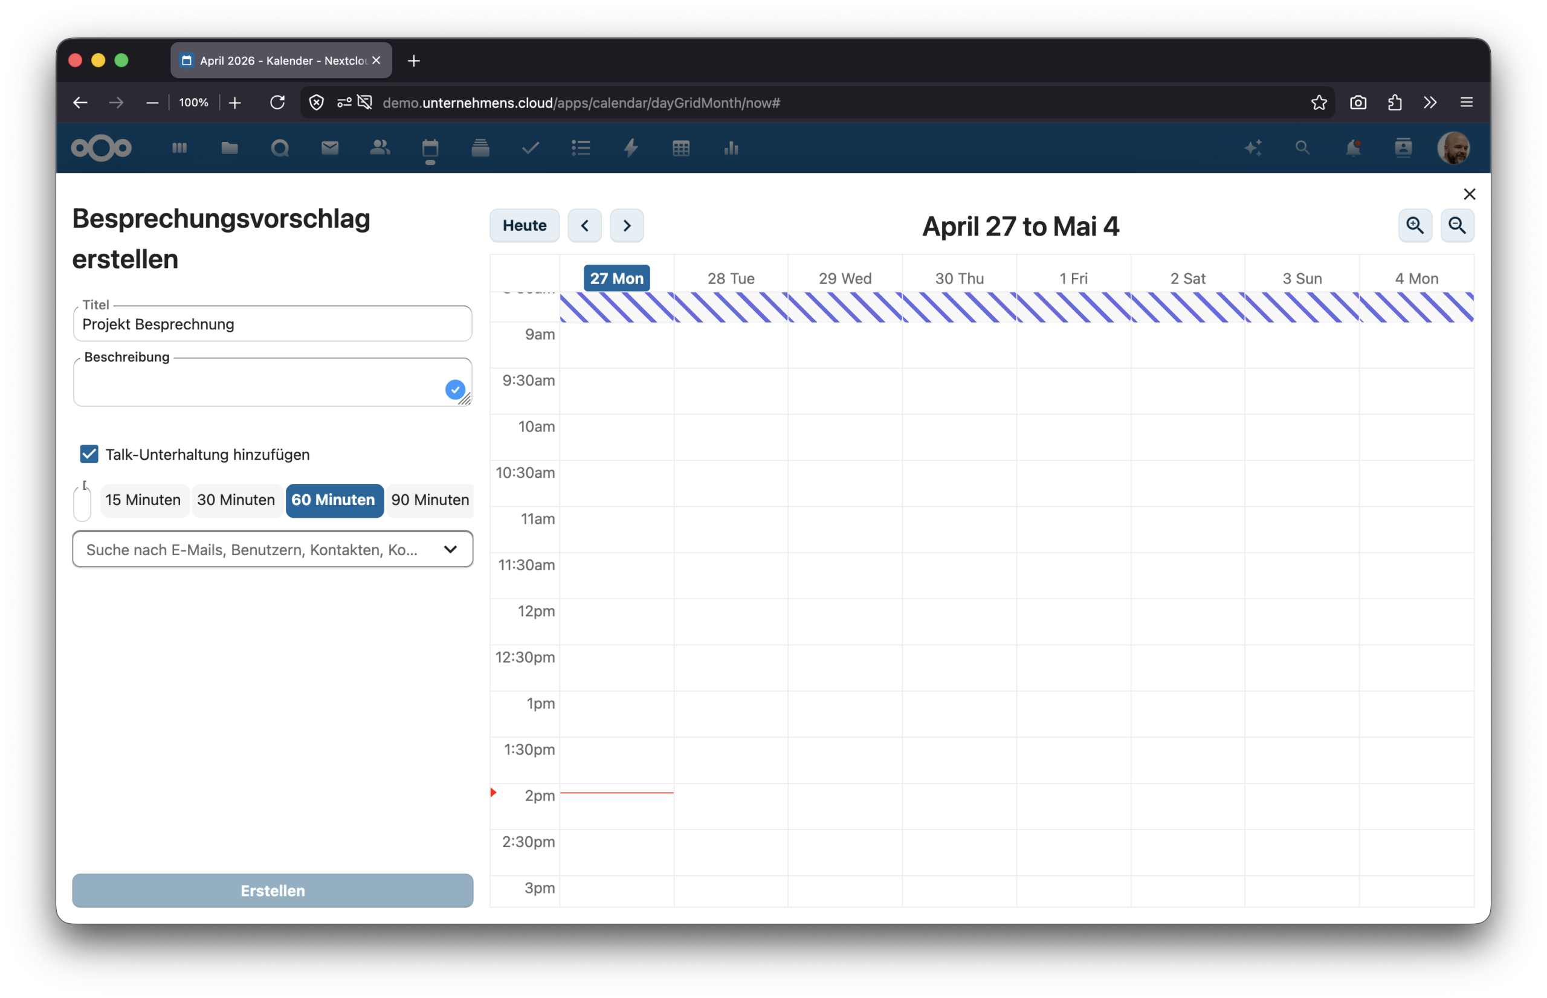Viewport: 1547px width, 998px height.
Task: Expand the attendee search dropdown chevron
Action: pyautogui.click(x=451, y=549)
